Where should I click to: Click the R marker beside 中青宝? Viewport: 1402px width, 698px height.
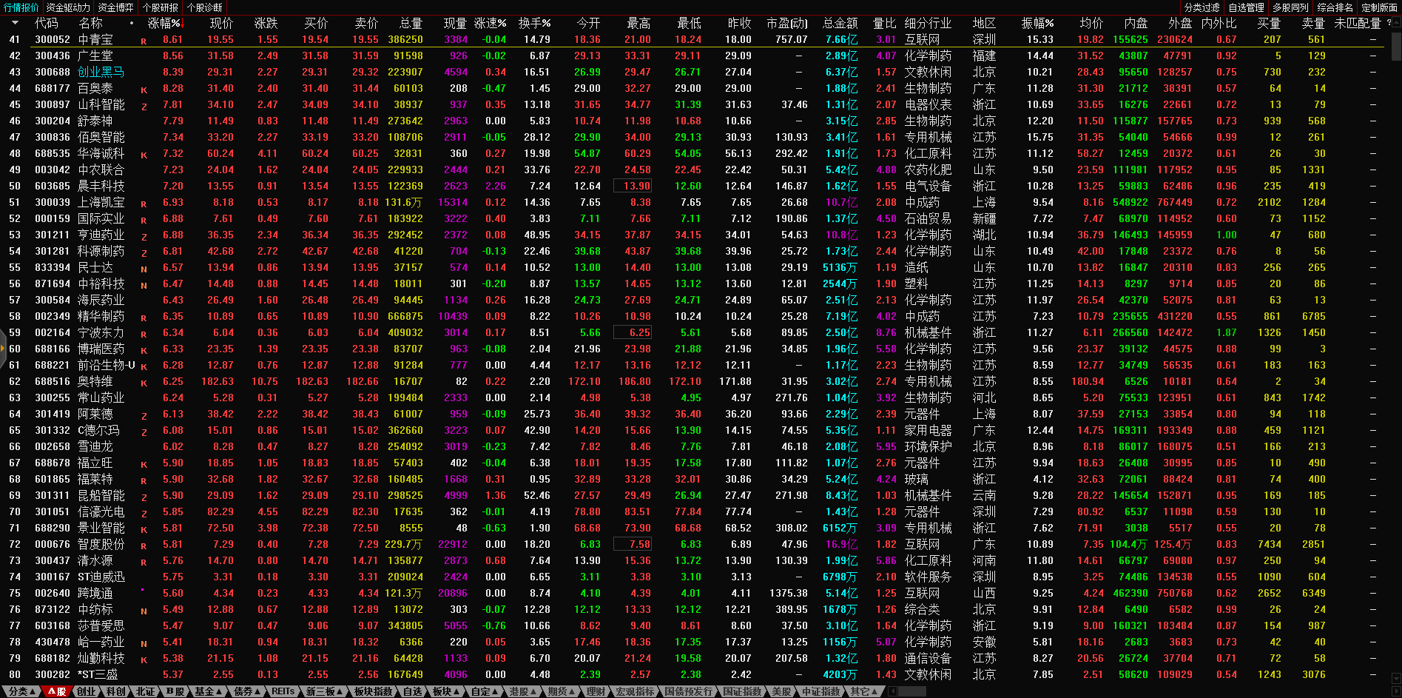point(144,41)
